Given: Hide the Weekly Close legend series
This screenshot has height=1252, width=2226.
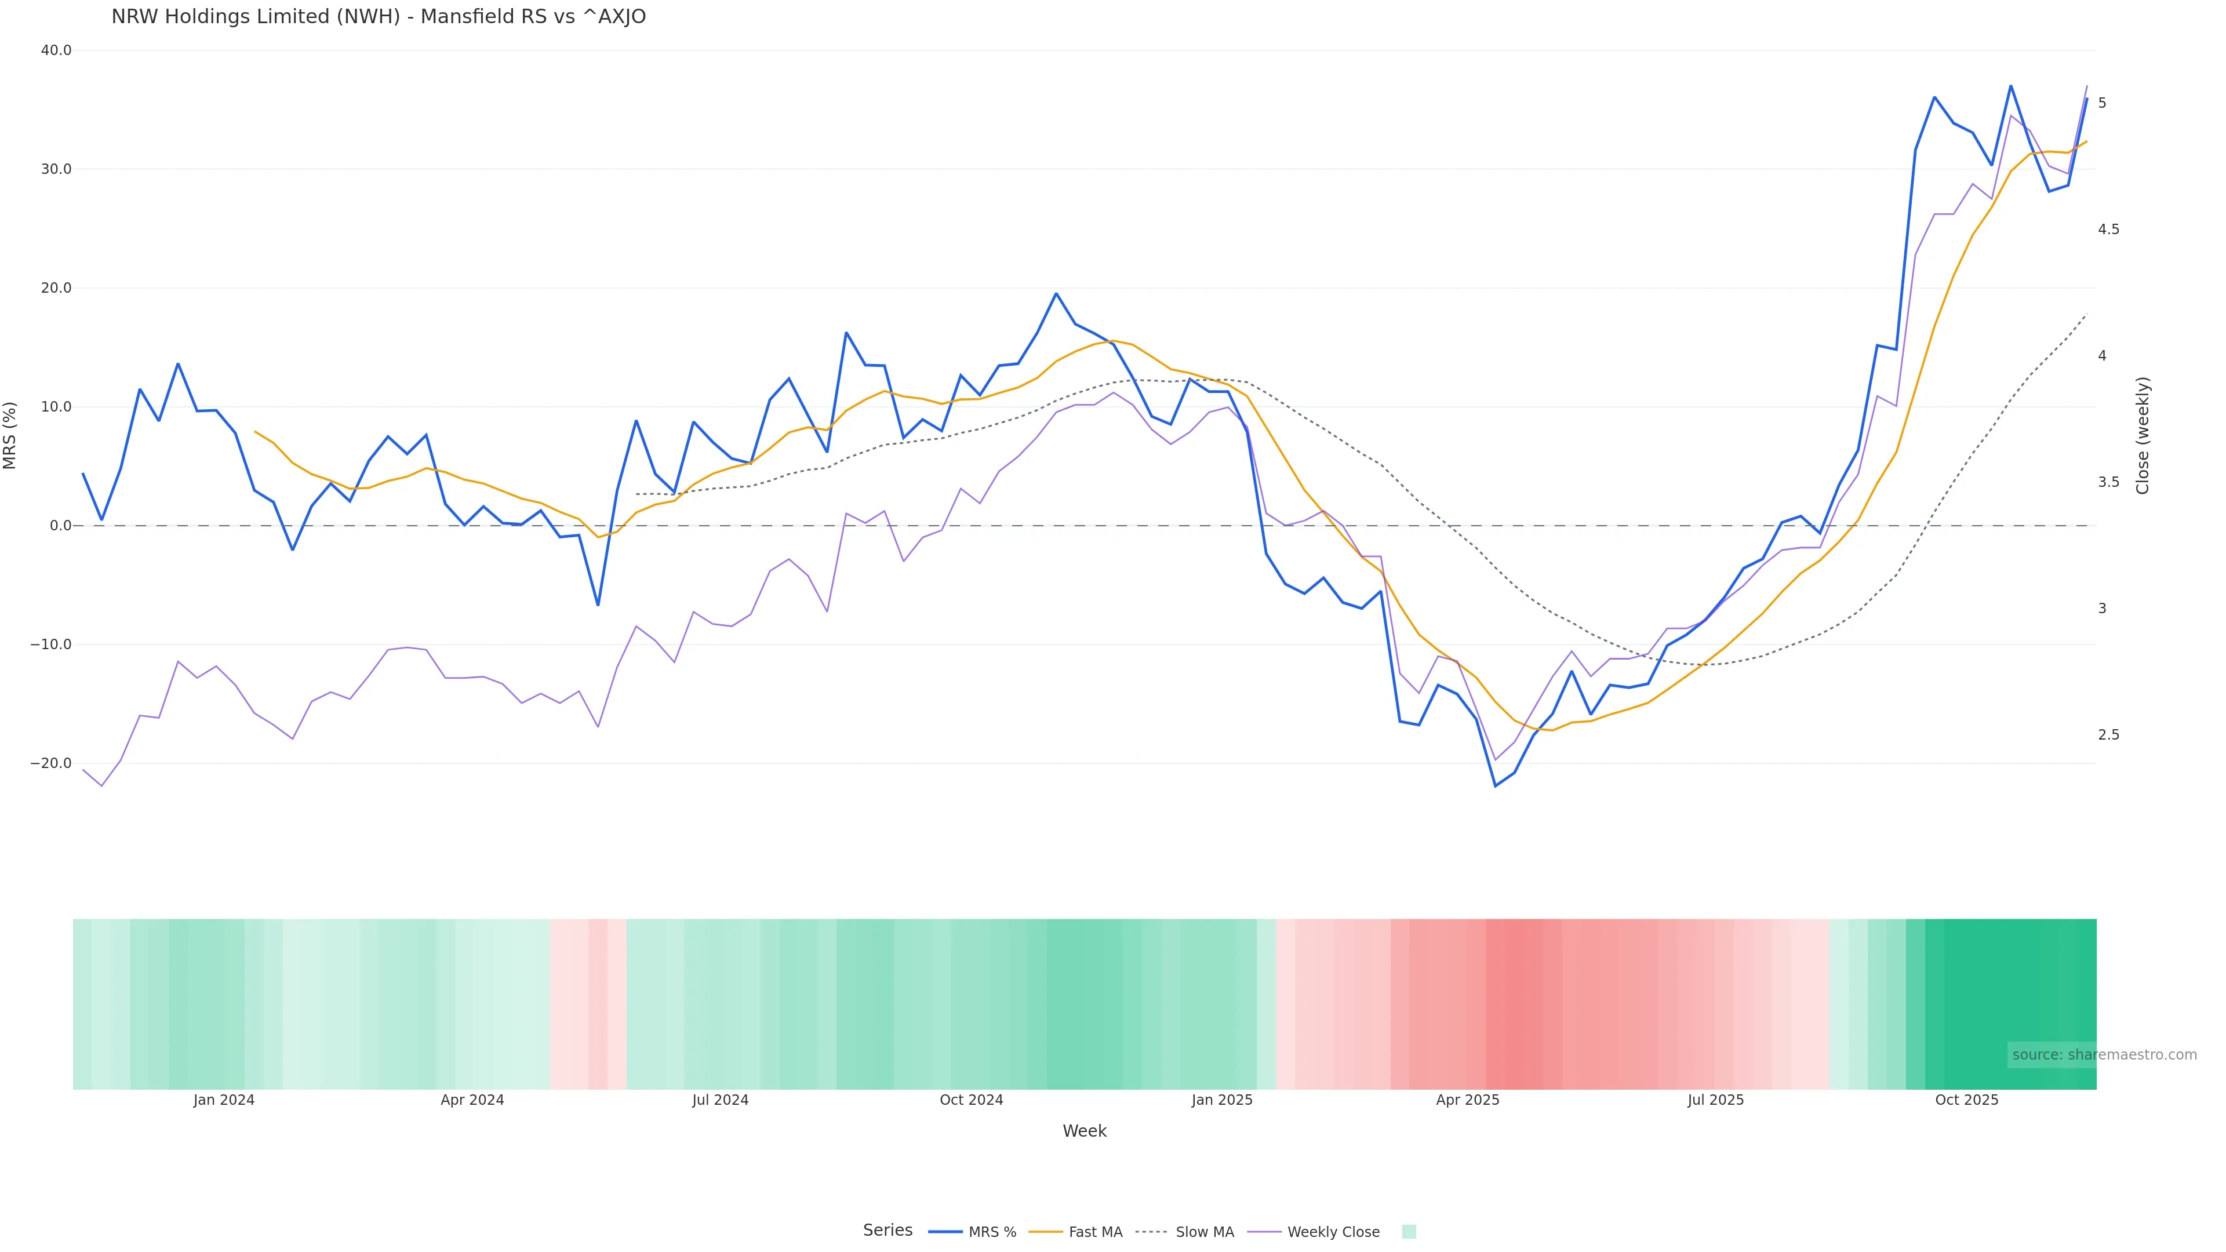Looking at the screenshot, I should tap(1314, 1232).
